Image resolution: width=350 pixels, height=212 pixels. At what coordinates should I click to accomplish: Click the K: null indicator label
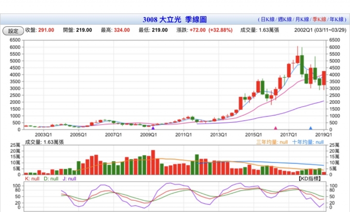(32, 179)
